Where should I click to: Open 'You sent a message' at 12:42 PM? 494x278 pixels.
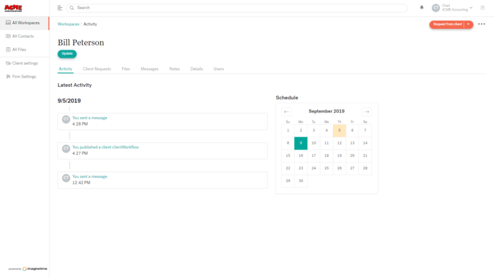point(90,177)
